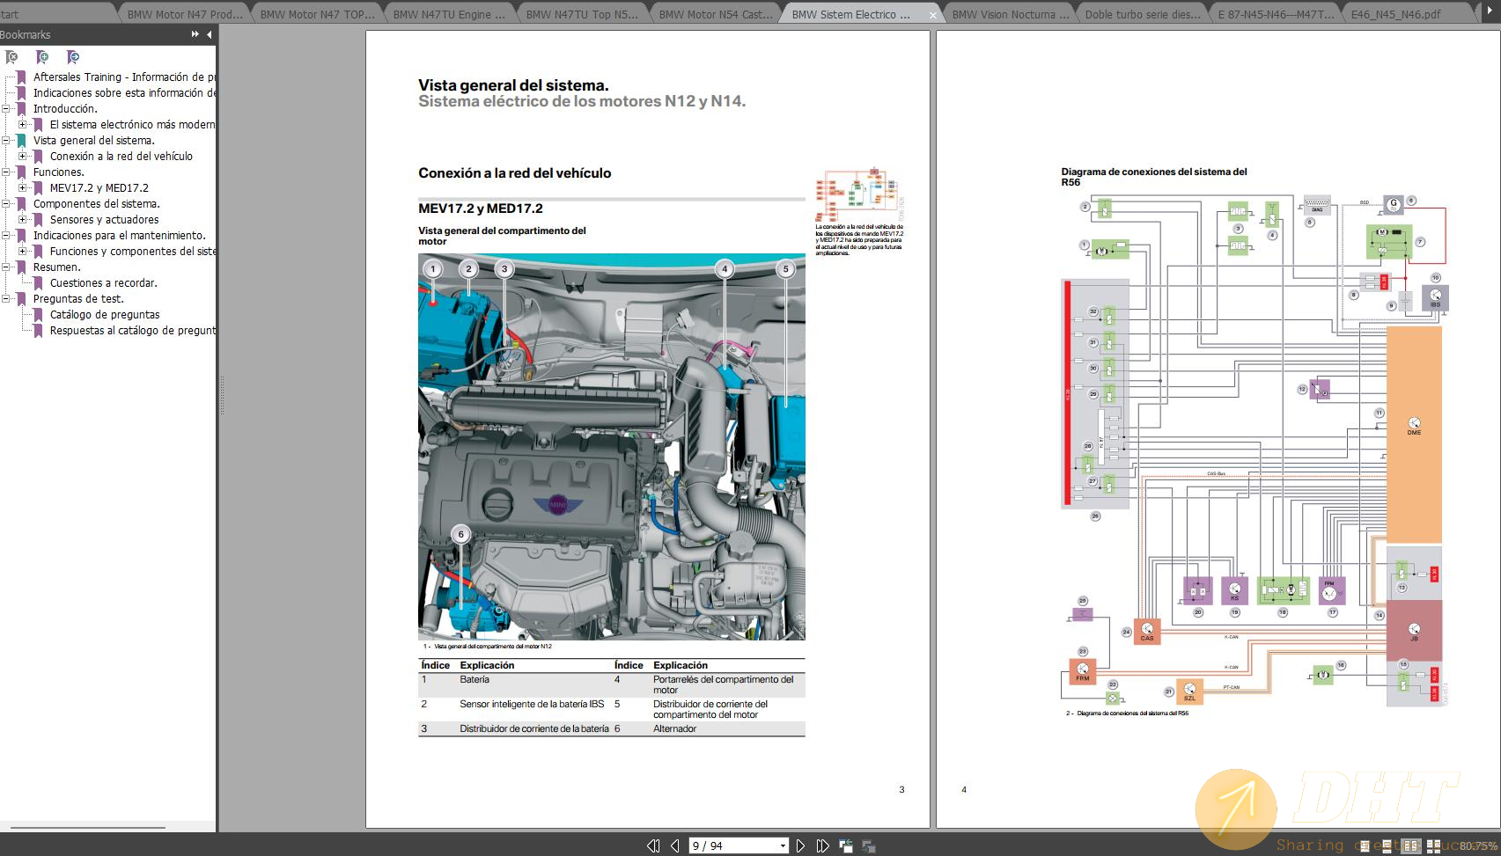Switch to Doble turbo serie dies tab
The image size is (1501, 856).
(x=1142, y=14)
